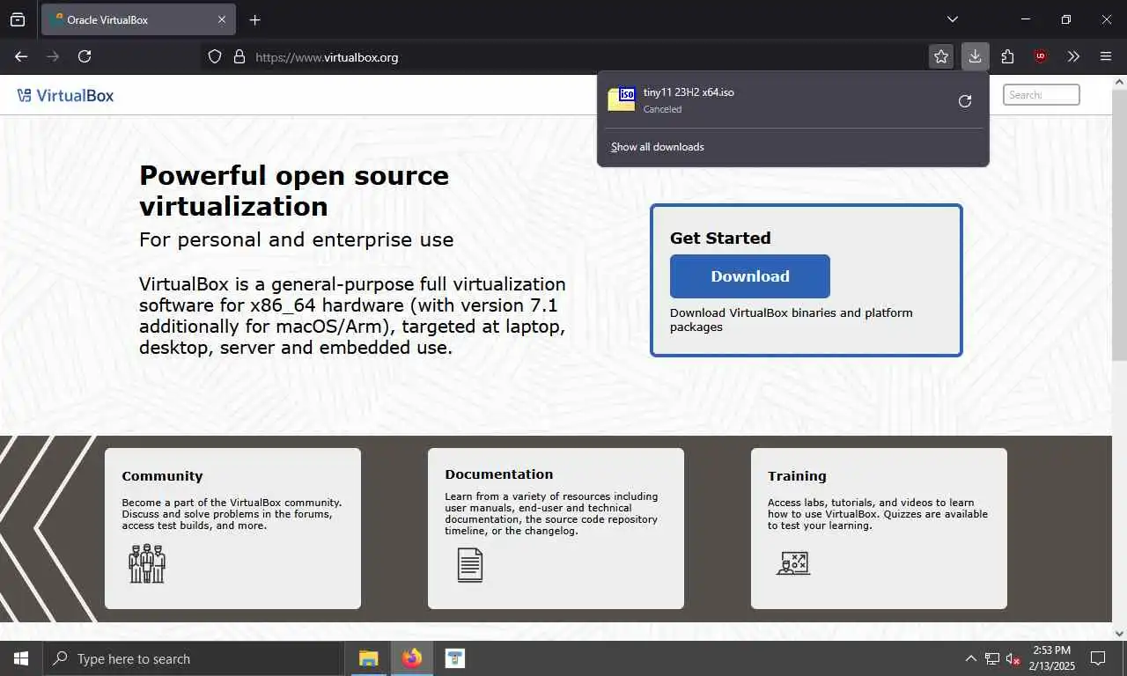Image resolution: width=1127 pixels, height=676 pixels.
Task: Click the taskbar search box
Action: tap(194, 658)
